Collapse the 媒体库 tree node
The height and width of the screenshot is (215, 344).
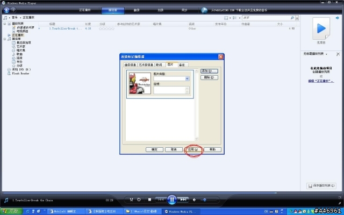coord(5,39)
